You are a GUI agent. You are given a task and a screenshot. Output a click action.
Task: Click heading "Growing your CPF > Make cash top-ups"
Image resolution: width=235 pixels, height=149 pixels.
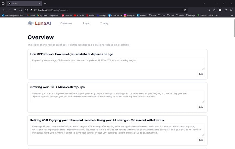point(57,87)
